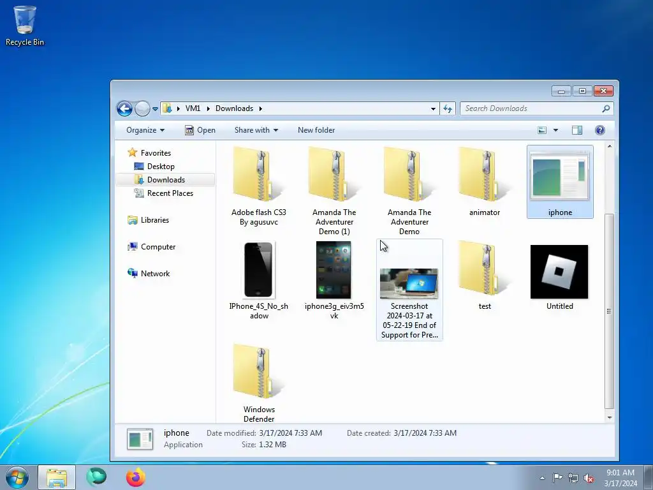Open the recent pages dropdown arrow
The image size is (653, 490).
155,108
